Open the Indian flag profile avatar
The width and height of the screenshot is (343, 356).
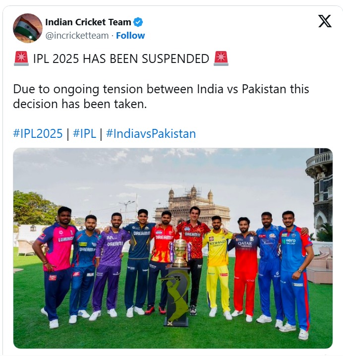coord(28,28)
